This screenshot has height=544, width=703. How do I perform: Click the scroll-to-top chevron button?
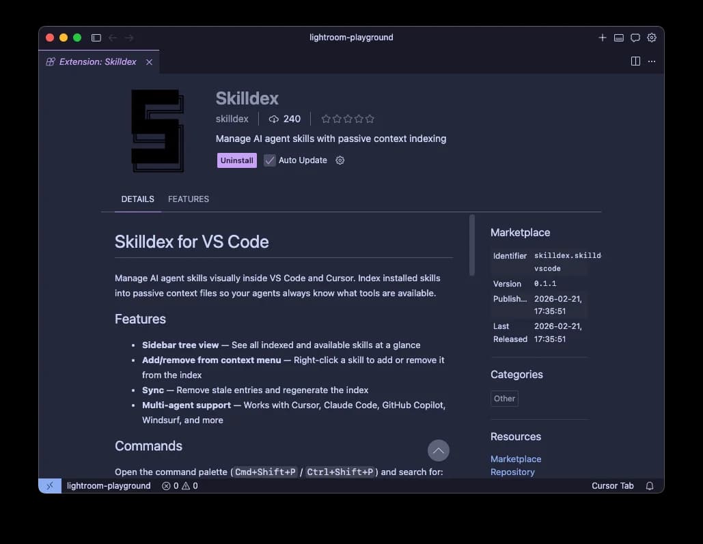click(438, 450)
